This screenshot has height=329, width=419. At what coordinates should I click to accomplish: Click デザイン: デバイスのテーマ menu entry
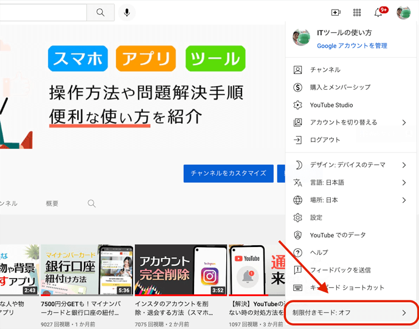pos(351,165)
